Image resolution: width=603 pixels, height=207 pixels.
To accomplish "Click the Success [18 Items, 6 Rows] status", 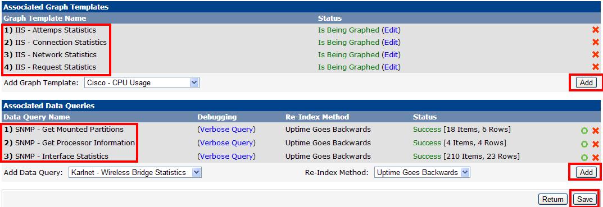I will click(462, 130).
